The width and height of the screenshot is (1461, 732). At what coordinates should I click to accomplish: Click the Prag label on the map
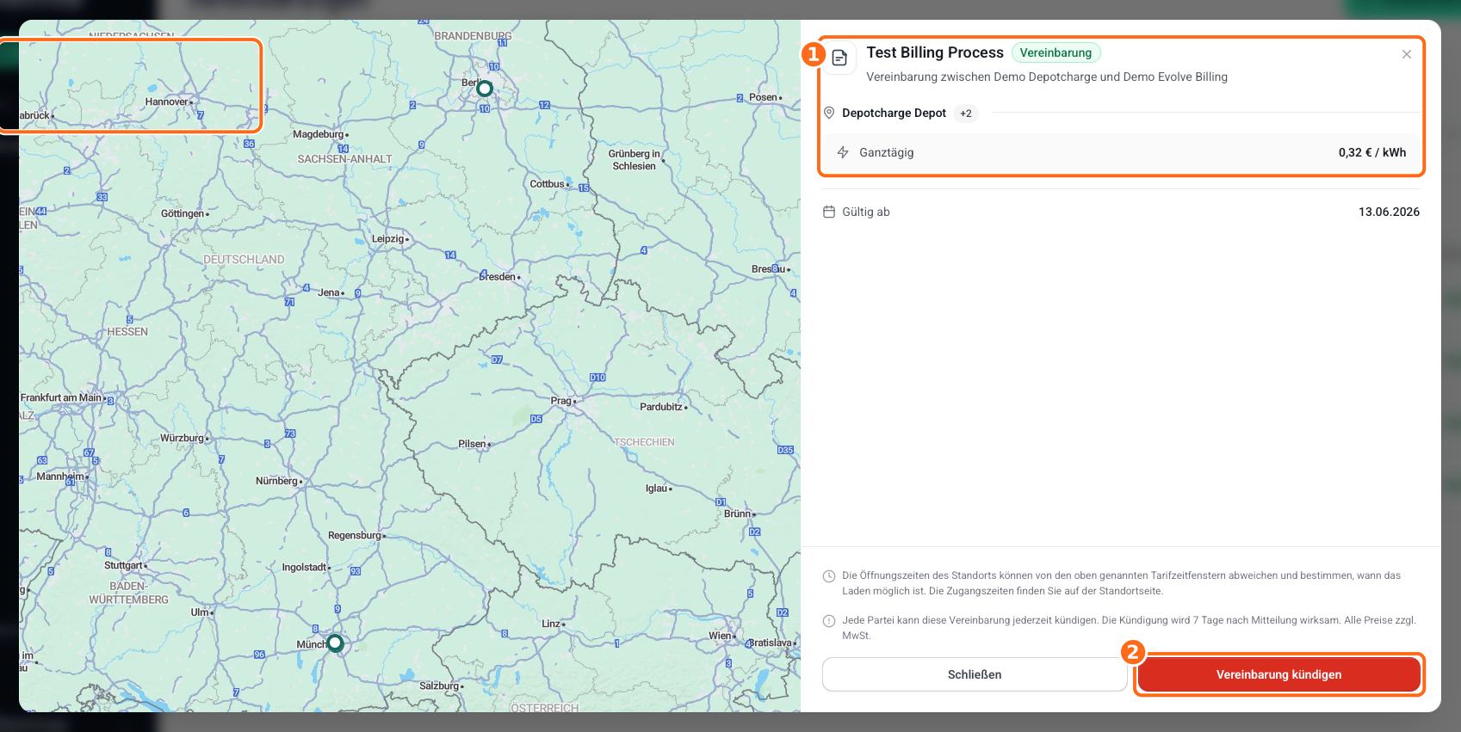(561, 401)
